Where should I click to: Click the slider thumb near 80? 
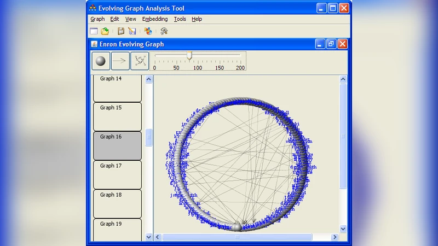[x=189, y=55]
